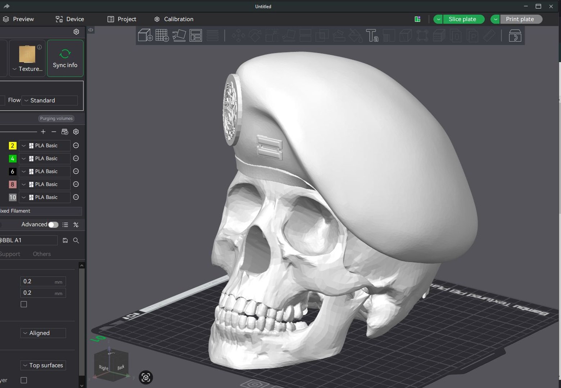
Task: Choose the Lay on face tool
Action: point(289,36)
